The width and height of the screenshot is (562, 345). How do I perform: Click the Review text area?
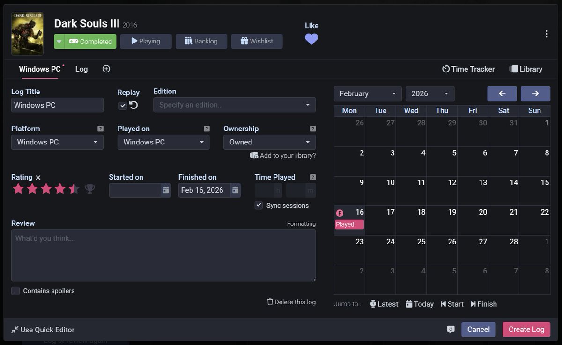[x=163, y=255]
